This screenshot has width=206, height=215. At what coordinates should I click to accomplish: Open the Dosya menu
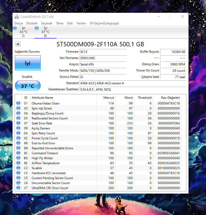(x=19, y=23)
